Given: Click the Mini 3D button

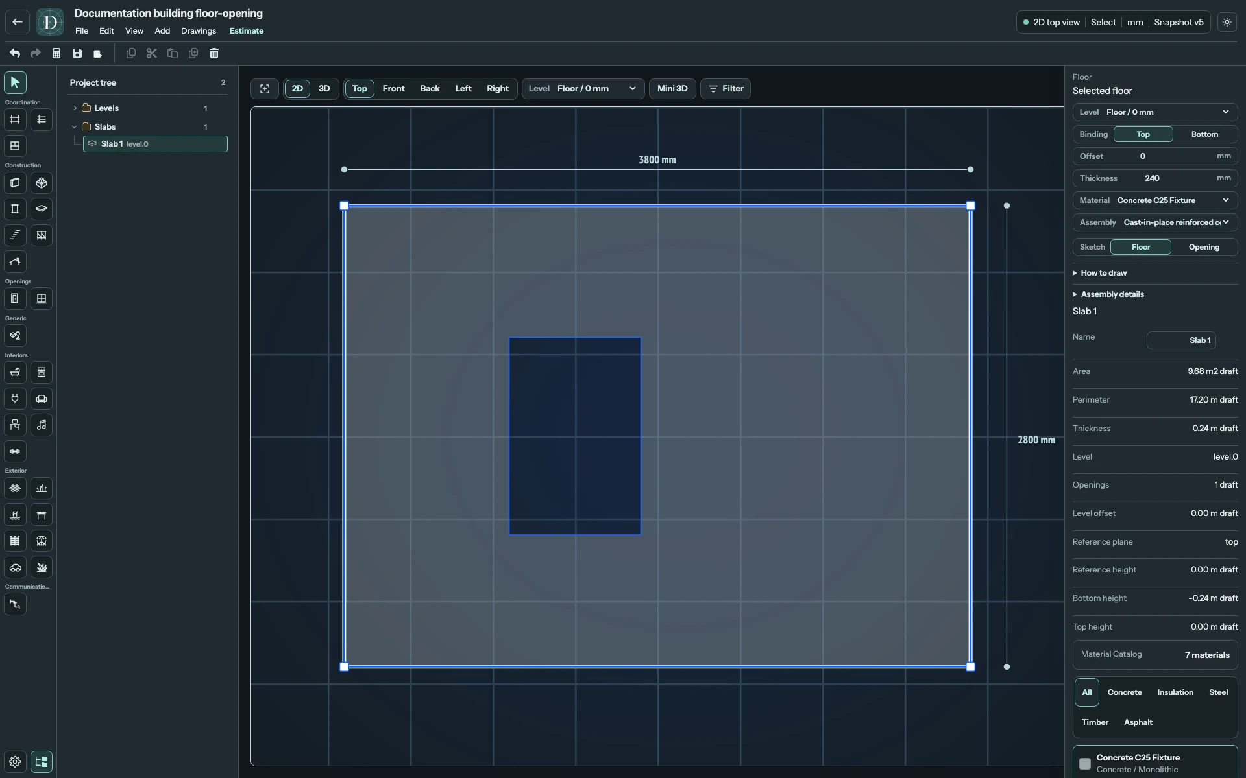Looking at the screenshot, I should 672,89.
